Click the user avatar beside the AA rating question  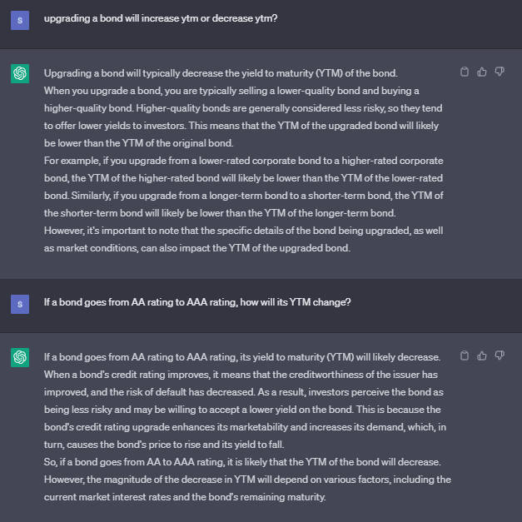tap(20, 304)
